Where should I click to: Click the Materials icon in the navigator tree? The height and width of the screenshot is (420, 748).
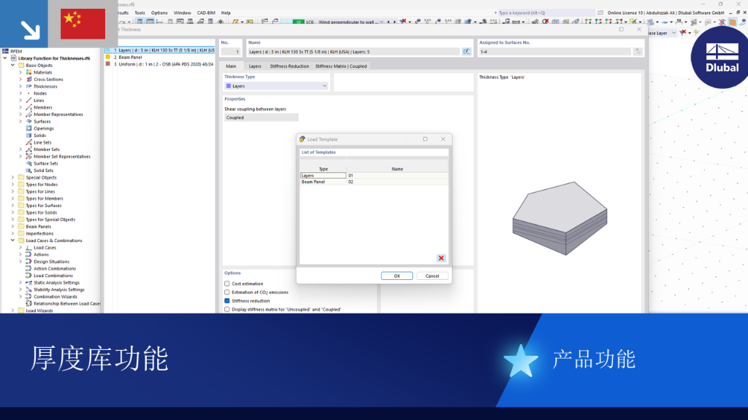(28, 72)
